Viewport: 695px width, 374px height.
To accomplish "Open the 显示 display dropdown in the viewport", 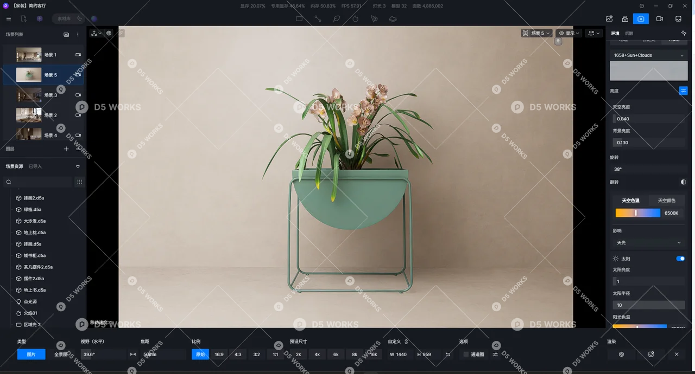I will coord(568,33).
